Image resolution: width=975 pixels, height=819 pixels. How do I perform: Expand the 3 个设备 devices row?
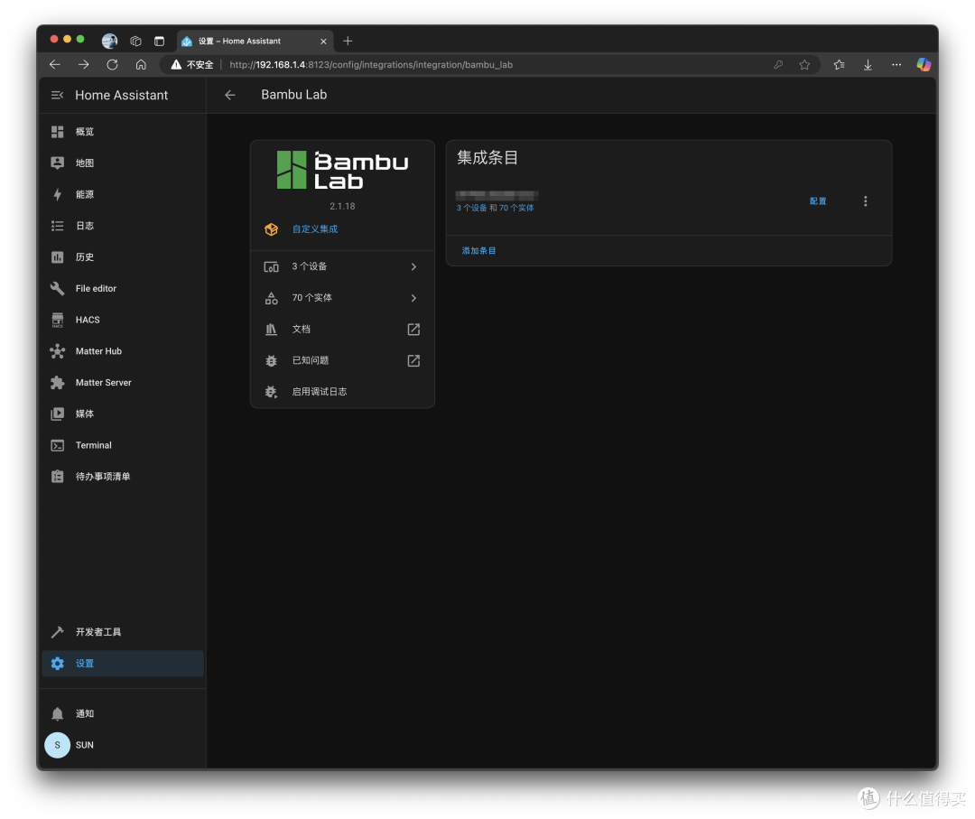[342, 266]
